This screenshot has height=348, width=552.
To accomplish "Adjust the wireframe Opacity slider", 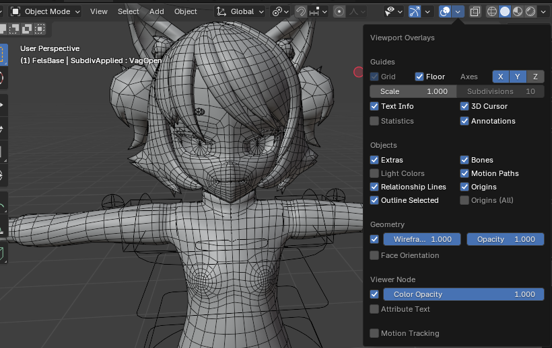I will (505, 239).
